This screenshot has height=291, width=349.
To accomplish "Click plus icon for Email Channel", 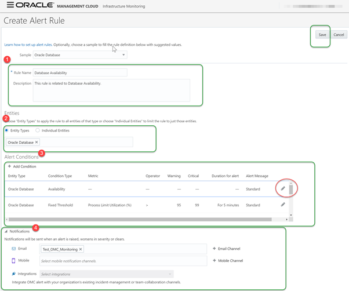I will pos(214,249).
